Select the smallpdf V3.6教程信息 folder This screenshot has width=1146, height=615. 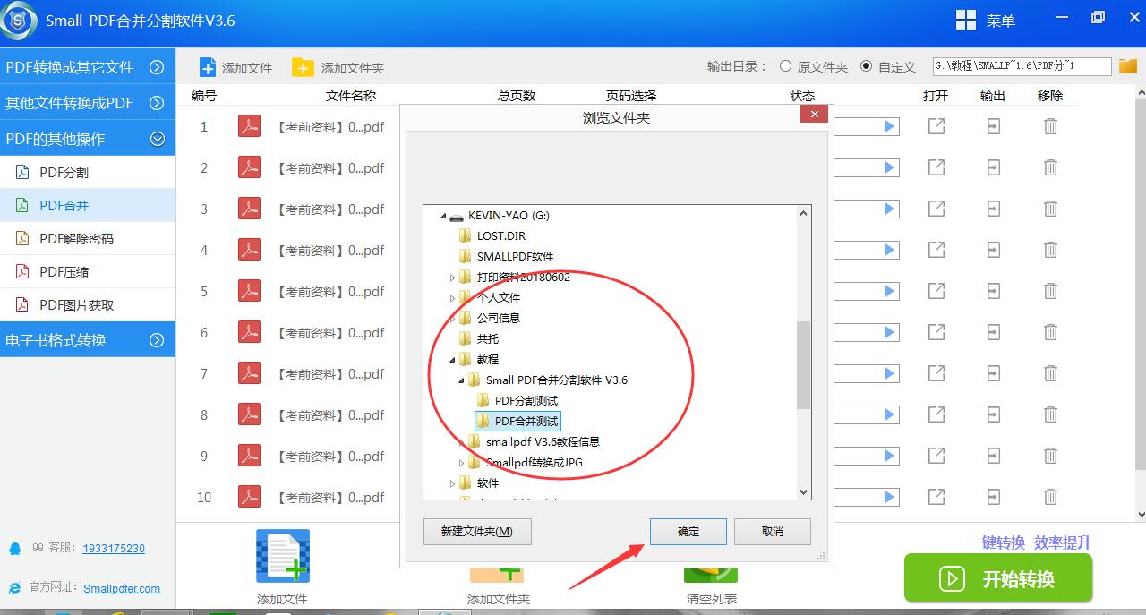click(543, 442)
